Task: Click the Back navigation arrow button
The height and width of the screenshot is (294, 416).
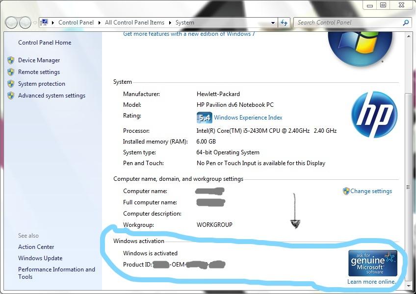Action: click(11, 23)
